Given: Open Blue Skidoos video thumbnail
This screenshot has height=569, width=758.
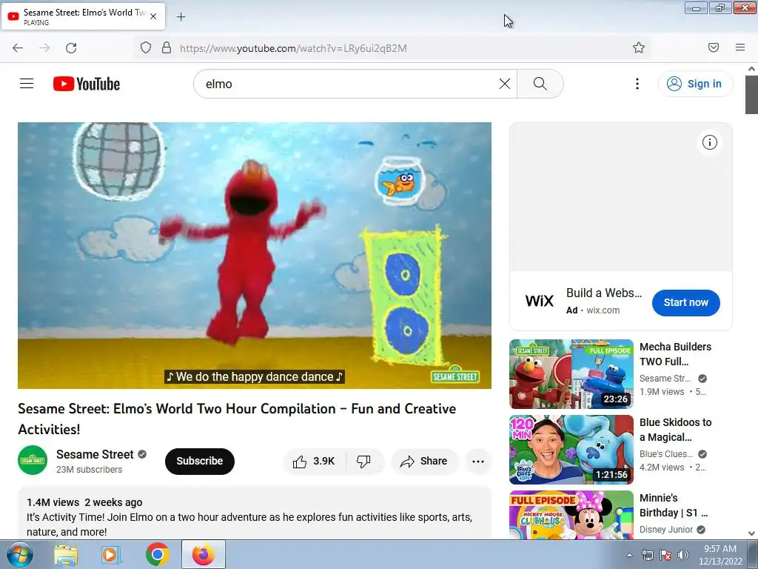Looking at the screenshot, I should (571, 450).
